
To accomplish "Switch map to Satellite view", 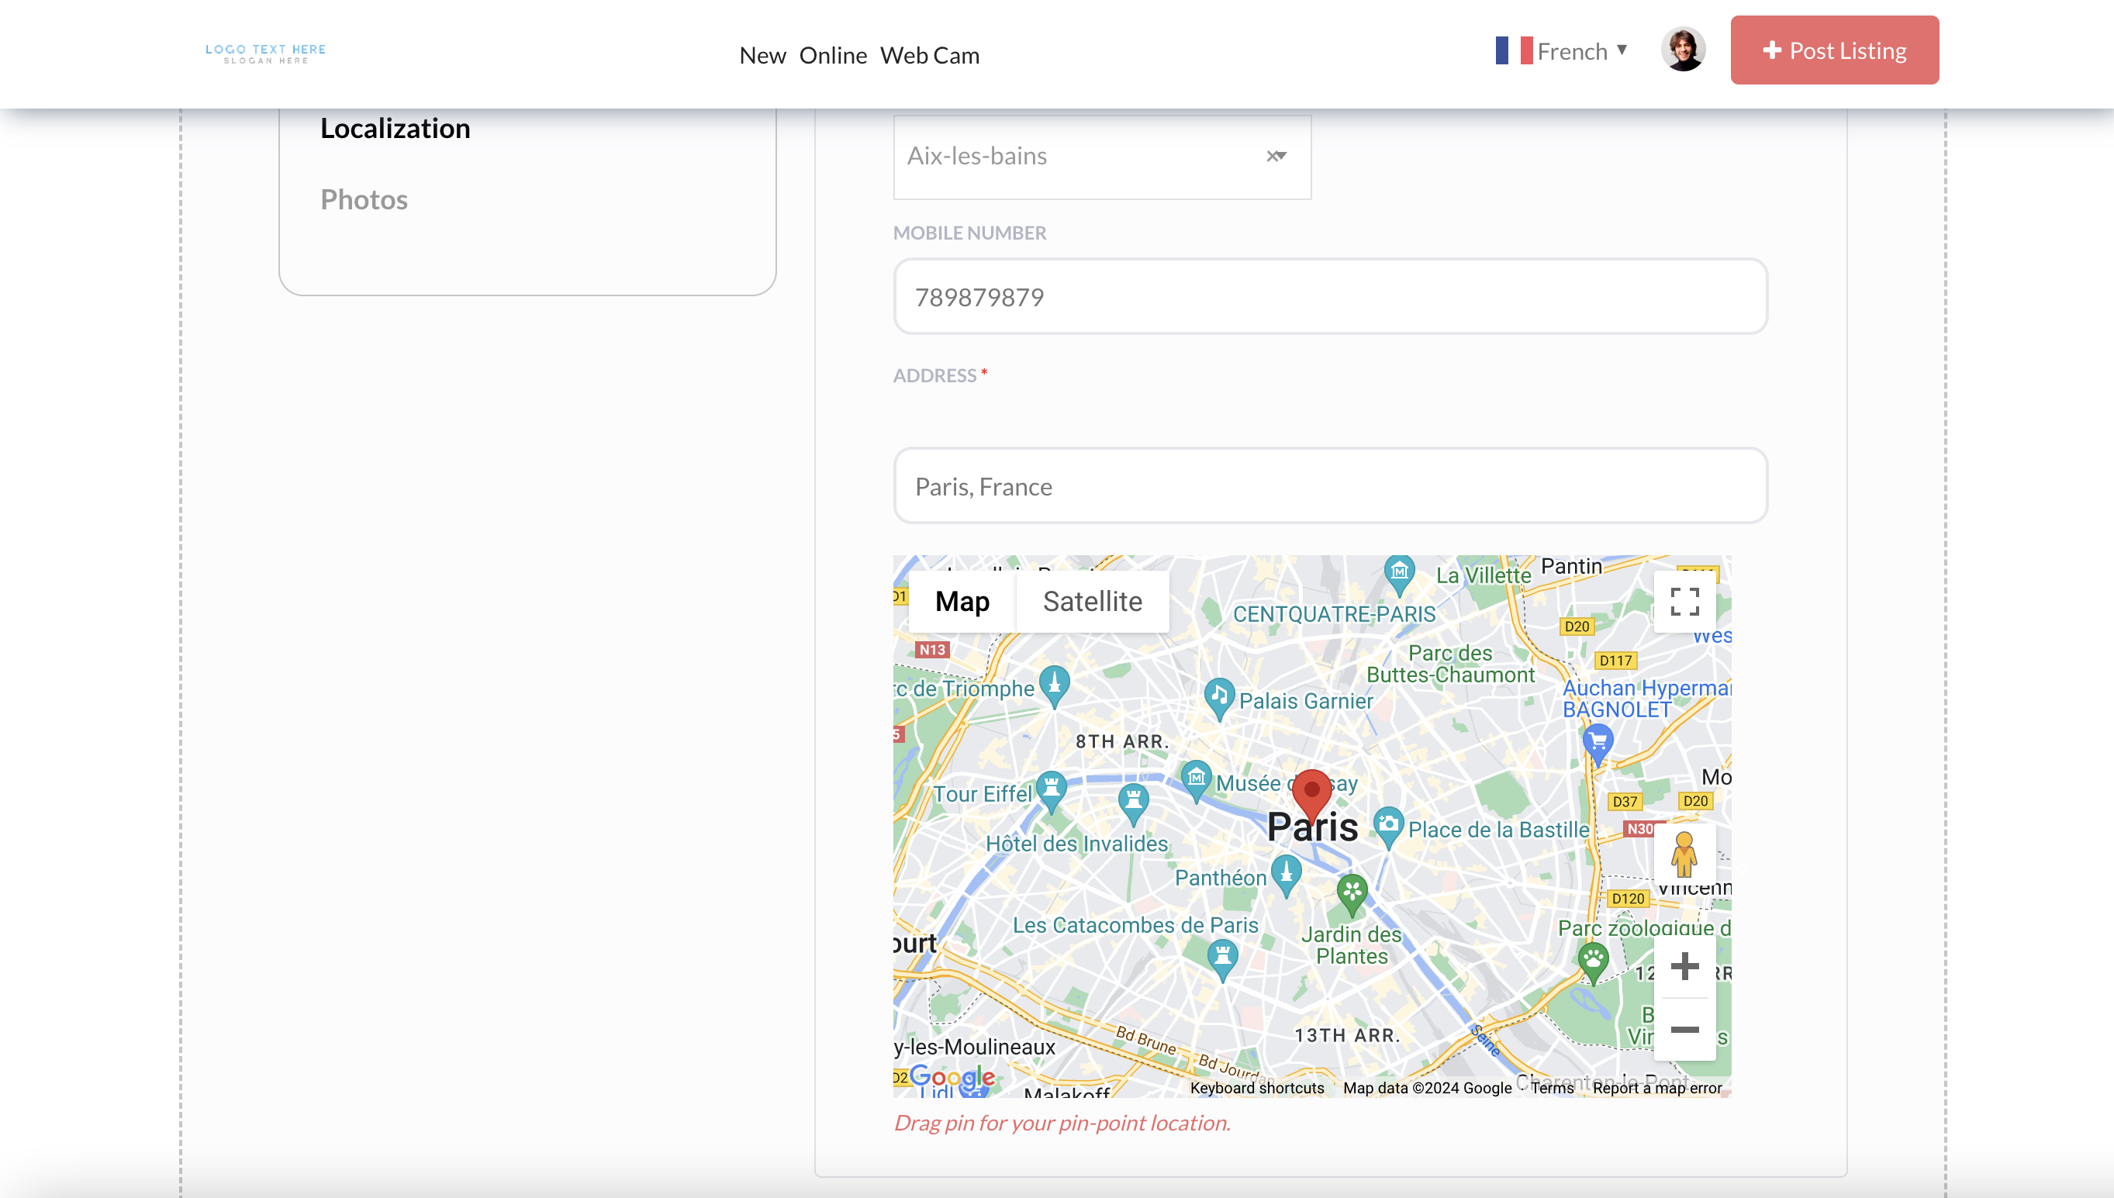I will click(x=1092, y=602).
